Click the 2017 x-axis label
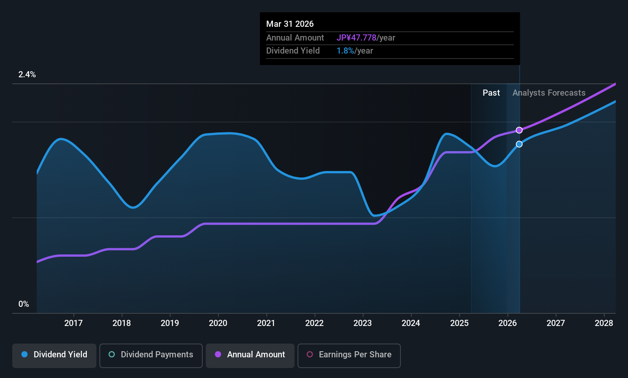This screenshot has width=628, height=378. pos(73,323)
